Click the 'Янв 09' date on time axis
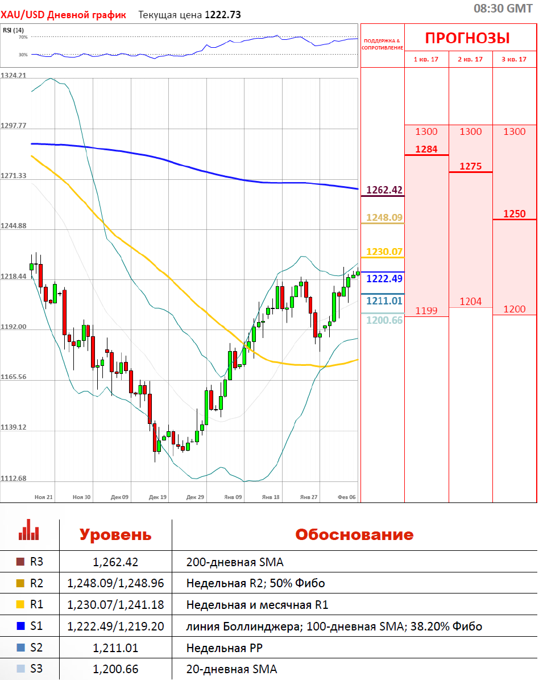 [x=233, y=497]
